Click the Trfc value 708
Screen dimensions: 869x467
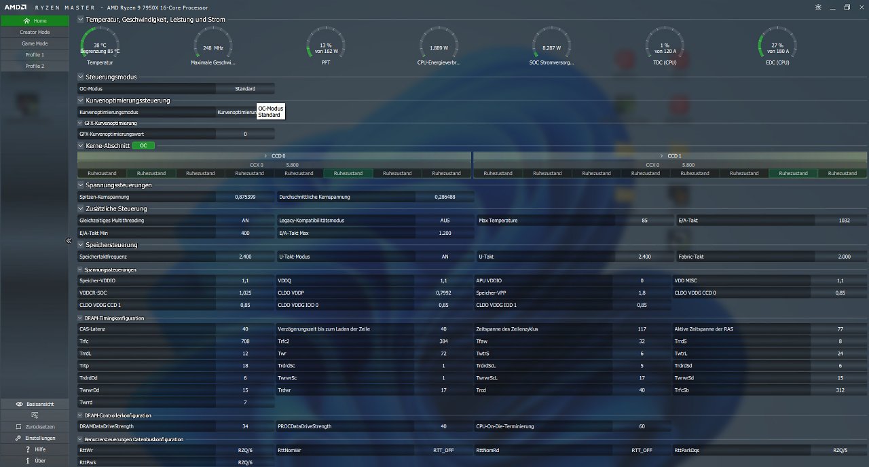pyautogui.click(x=245, y=341)
